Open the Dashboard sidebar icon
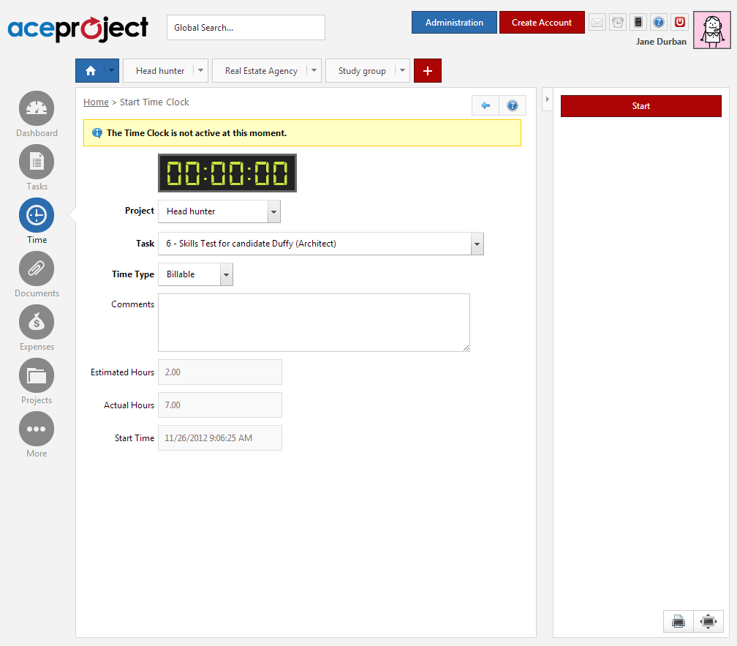This screenshot has height=646, width=737. tap(37, 108)
